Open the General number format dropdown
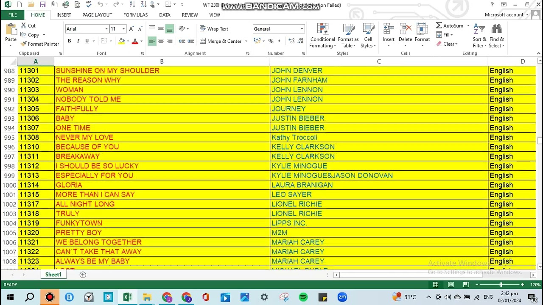 (x=302, y=29)
